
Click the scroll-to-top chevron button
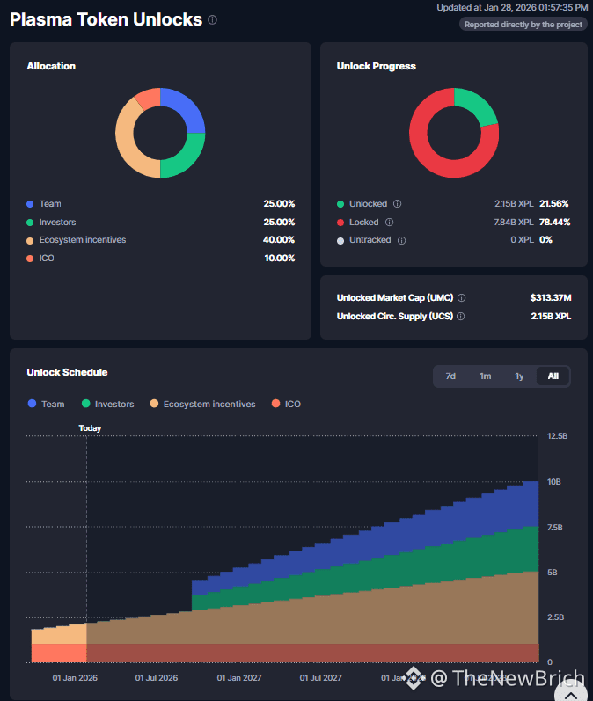tap(571, 693)
